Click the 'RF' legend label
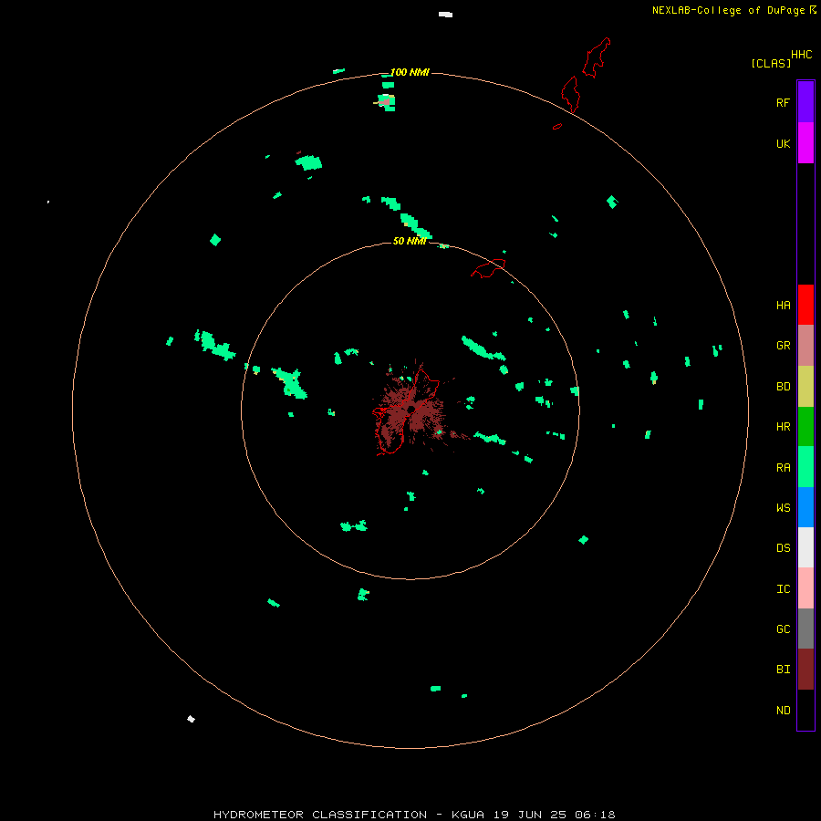821x821 pixels. (x=783, y=102)
